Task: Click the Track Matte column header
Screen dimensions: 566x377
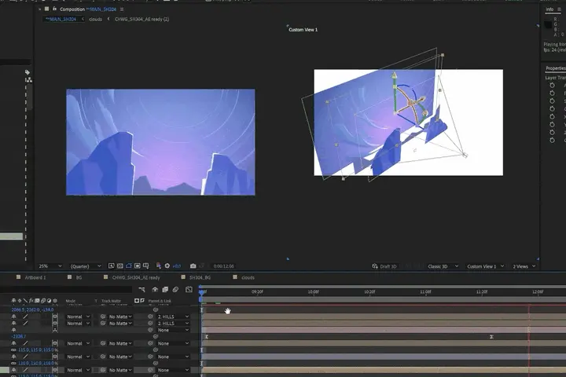Action: click(x=111, y=301)
